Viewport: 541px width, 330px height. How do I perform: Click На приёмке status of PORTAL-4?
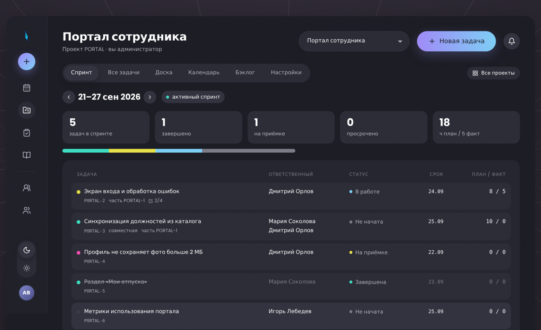(368, 253)
